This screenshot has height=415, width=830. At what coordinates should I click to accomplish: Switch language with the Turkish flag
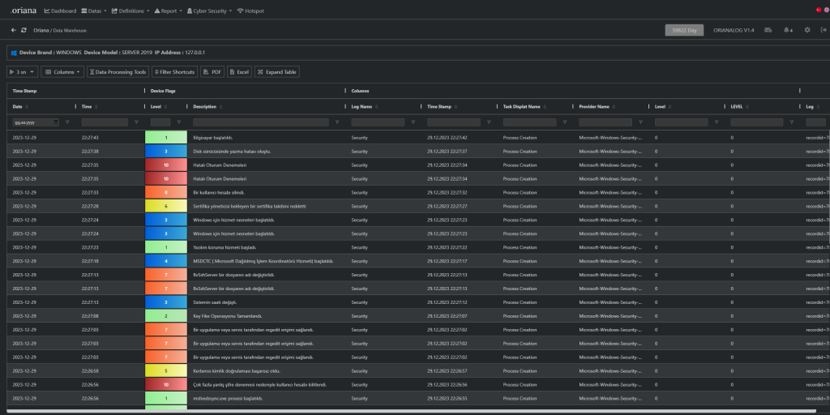click(x=818, y=11)
